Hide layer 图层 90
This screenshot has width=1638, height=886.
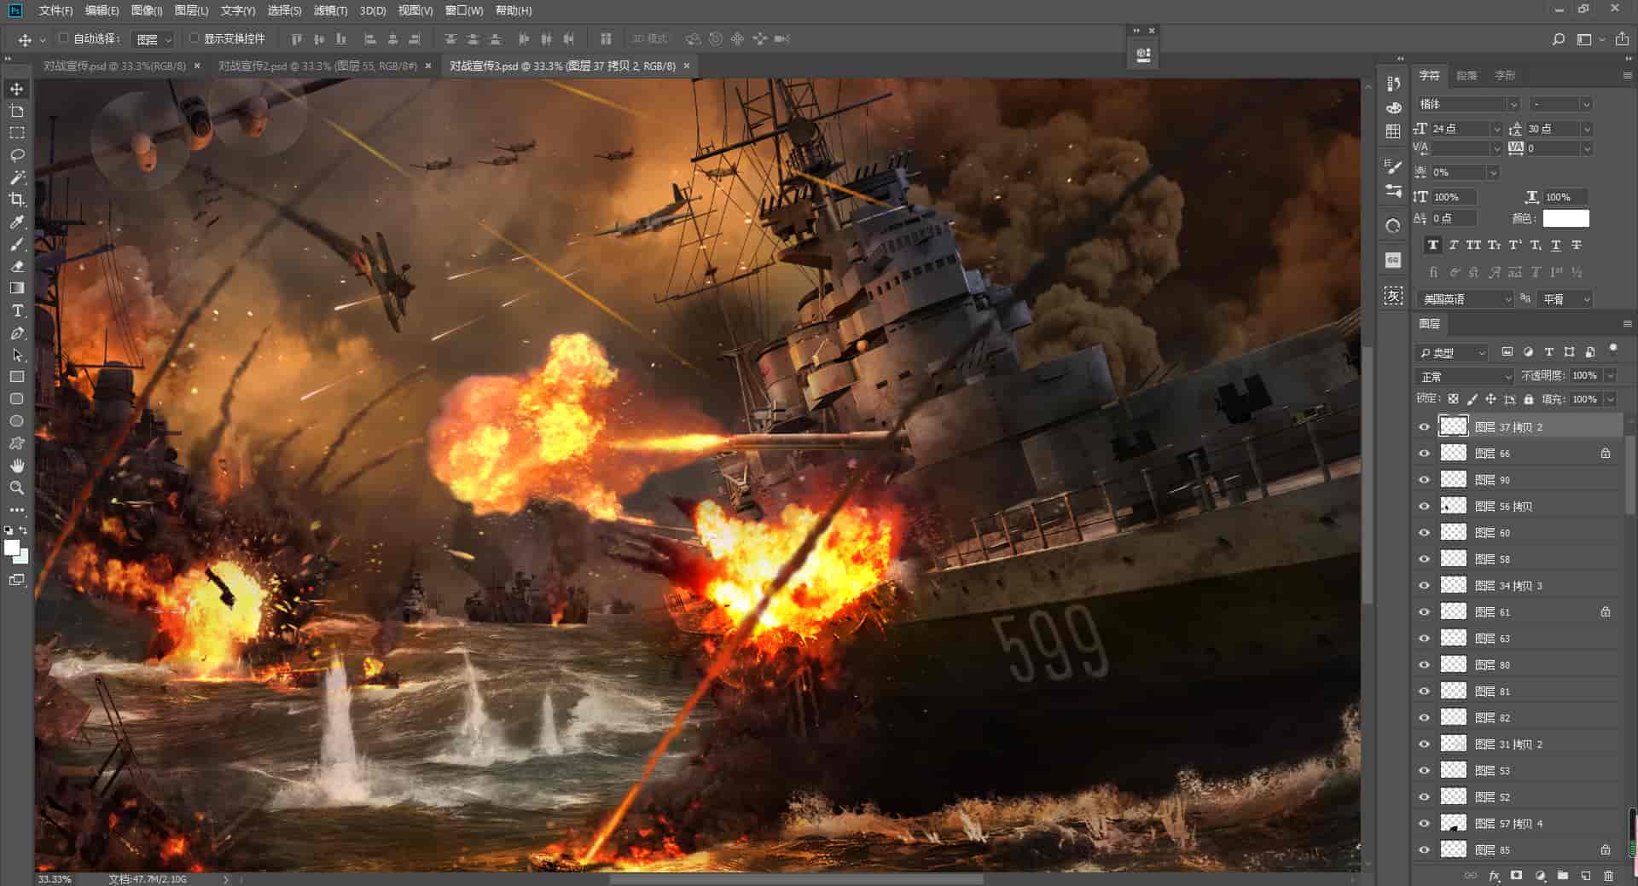coord(1424,480)
